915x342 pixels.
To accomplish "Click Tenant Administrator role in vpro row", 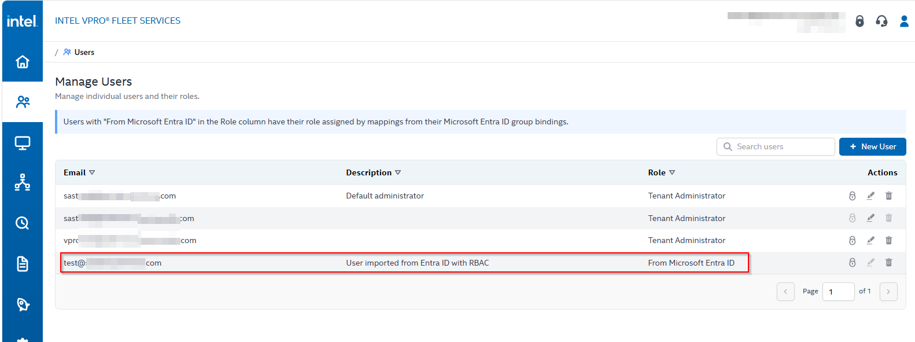I will 687,240.
